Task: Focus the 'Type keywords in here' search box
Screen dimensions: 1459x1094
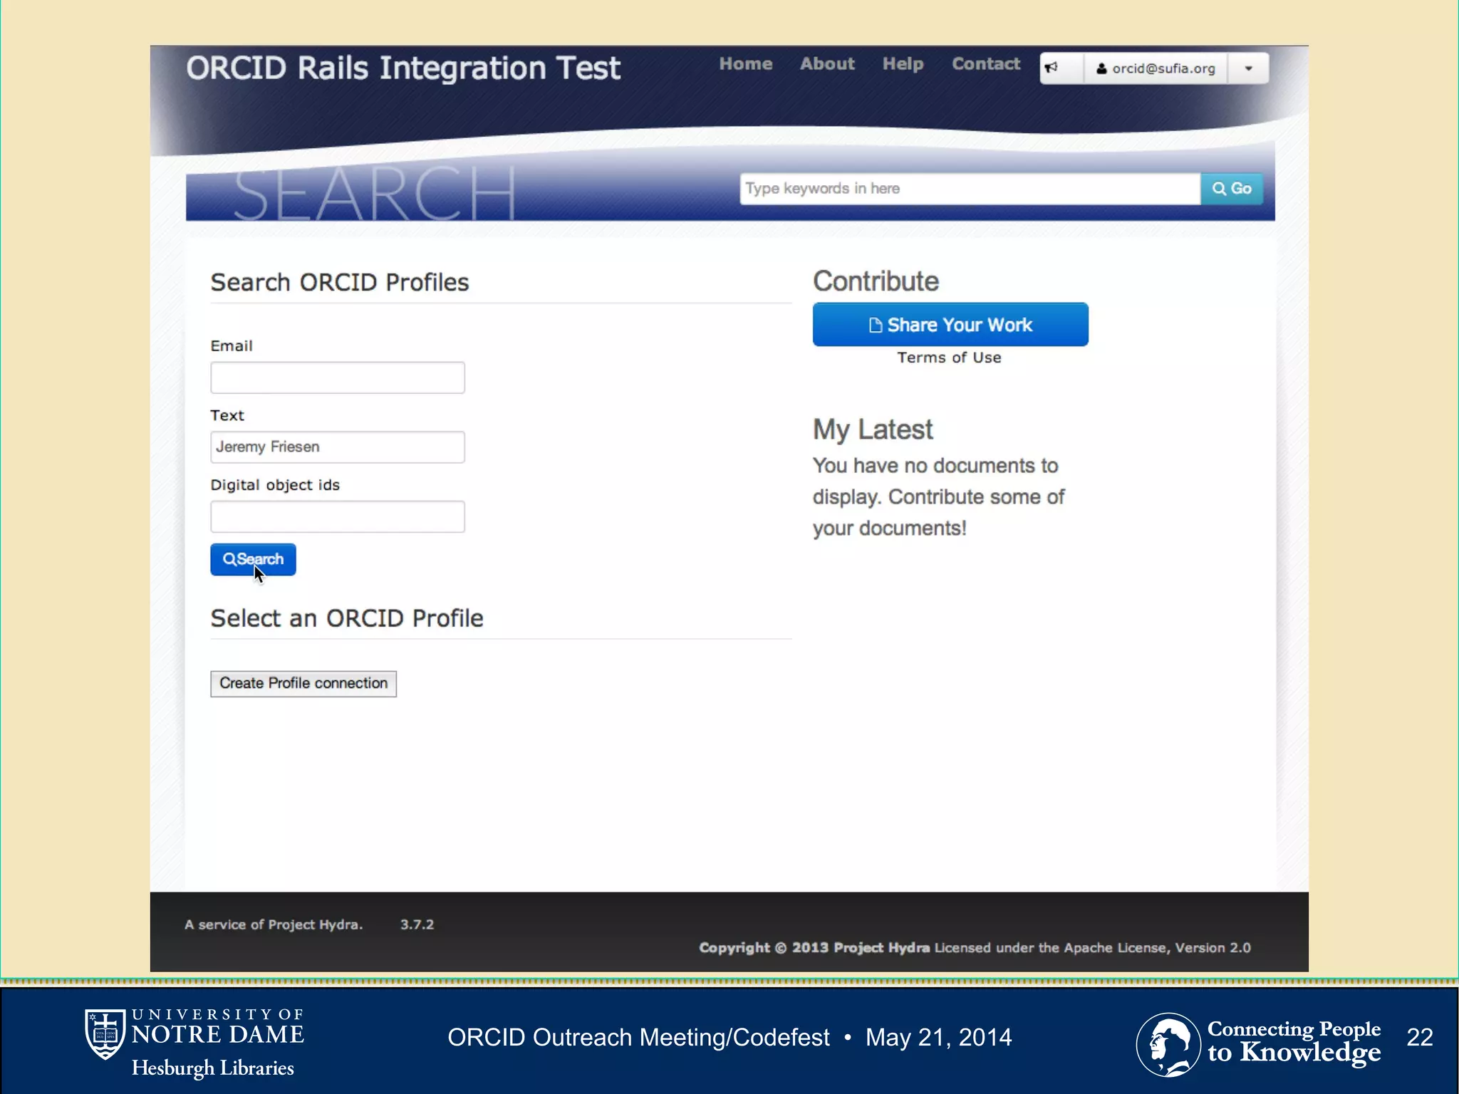Action: [x=970, y=189]
